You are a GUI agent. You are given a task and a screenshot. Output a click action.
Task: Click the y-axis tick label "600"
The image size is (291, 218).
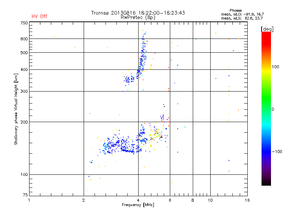pos(24,39)
